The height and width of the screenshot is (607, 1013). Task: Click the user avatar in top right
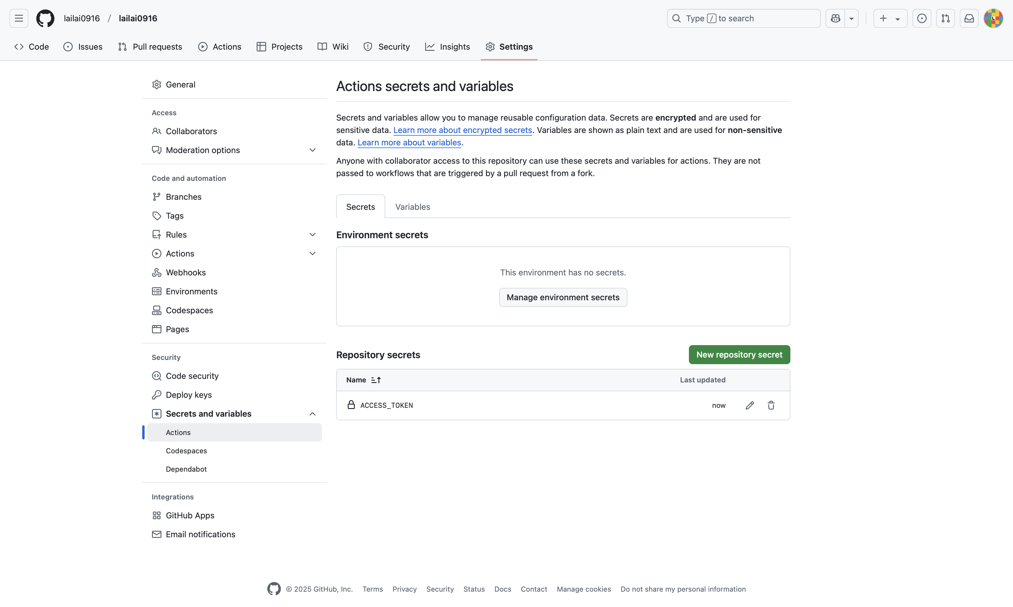(993, 18)
